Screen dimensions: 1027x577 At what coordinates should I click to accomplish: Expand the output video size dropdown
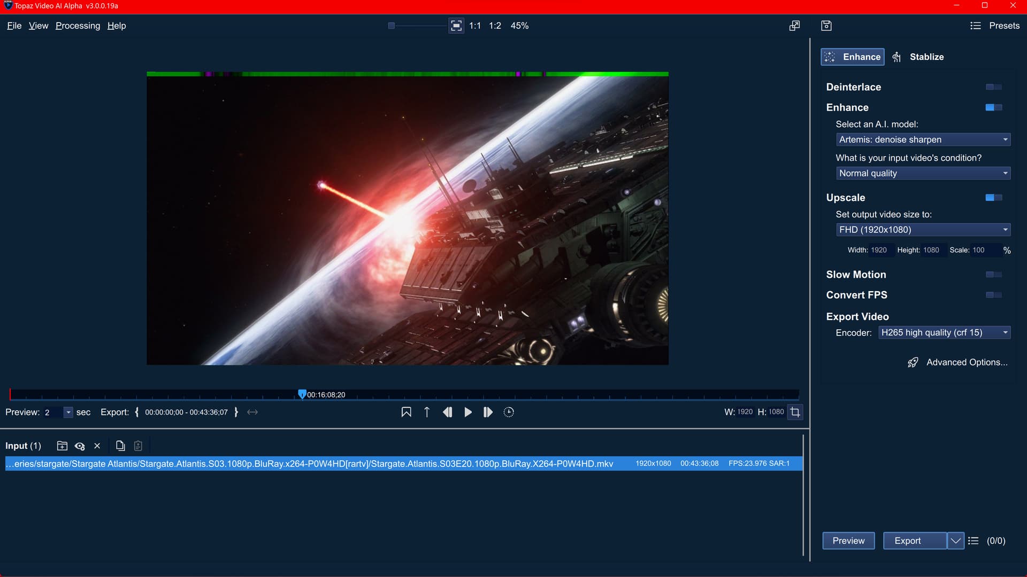pyautogui.click(x=923, y=230)
